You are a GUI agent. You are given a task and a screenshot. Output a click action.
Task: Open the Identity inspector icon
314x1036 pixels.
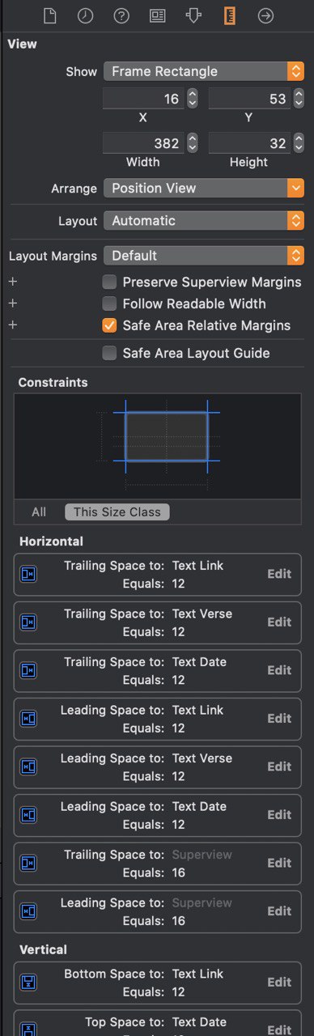click(157, 15)
